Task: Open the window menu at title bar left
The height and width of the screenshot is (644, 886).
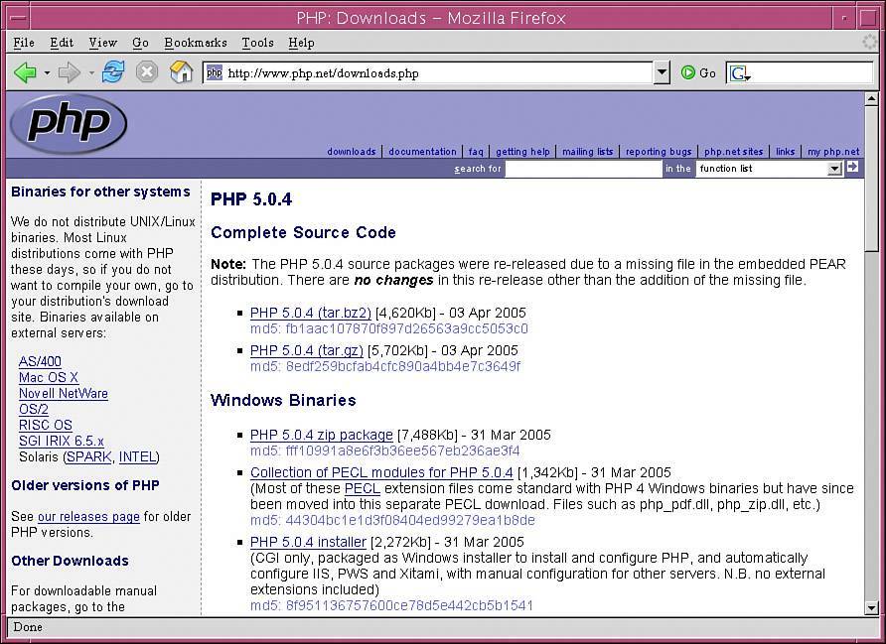Action: point(18,18)
